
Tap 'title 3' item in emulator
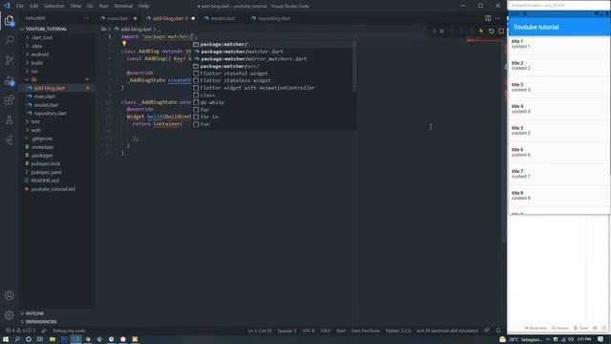pos(558,87)
